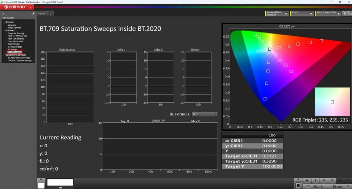Viewport: 352px width, 189px height.
Task: Open Grayscale Tracking in the workflow tree
Action: click(x=16, y=33)
